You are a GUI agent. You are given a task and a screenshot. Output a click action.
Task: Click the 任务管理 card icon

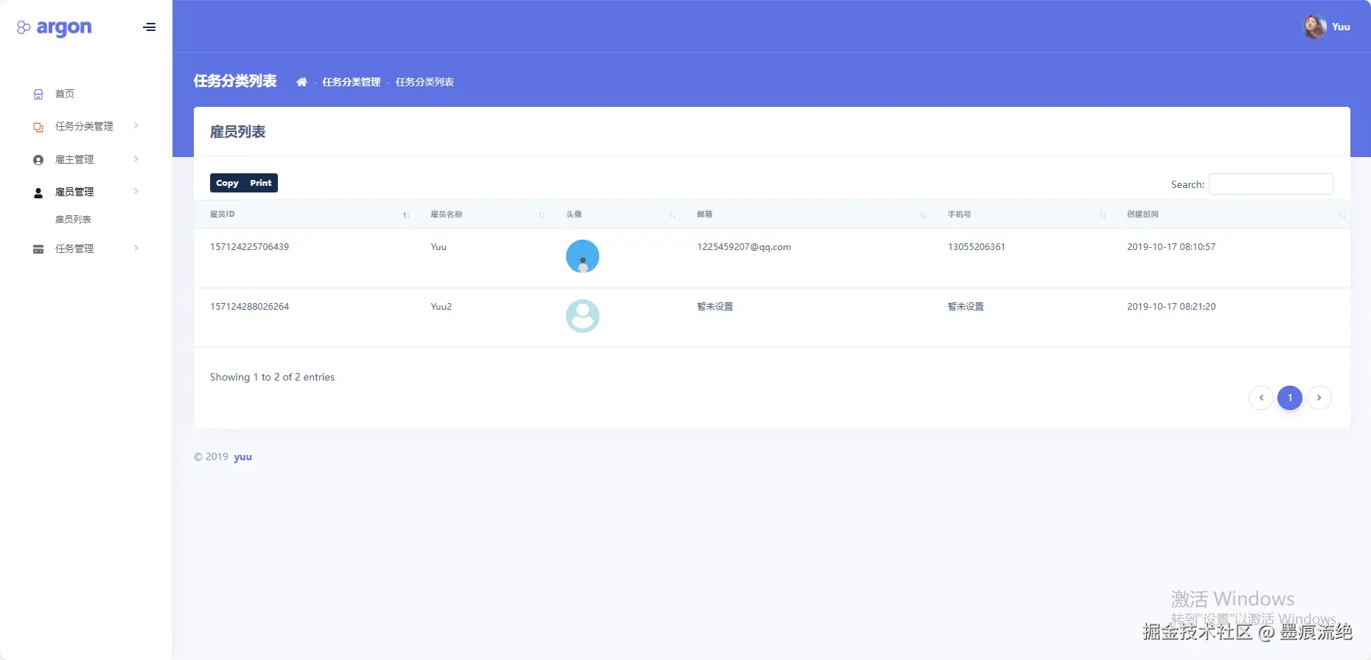click(38, 249)
